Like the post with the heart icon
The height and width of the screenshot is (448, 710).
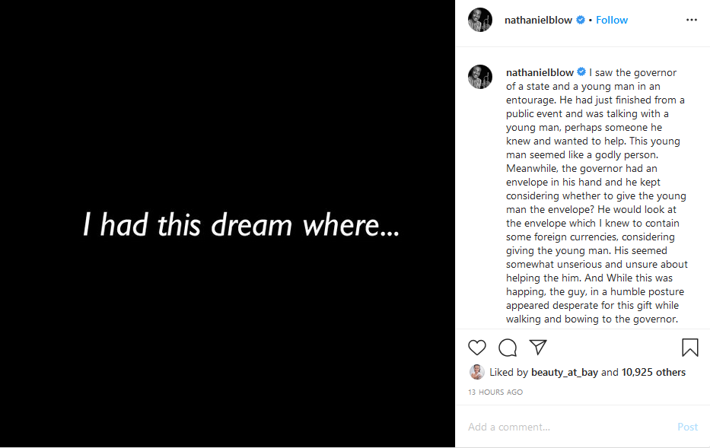477,348
